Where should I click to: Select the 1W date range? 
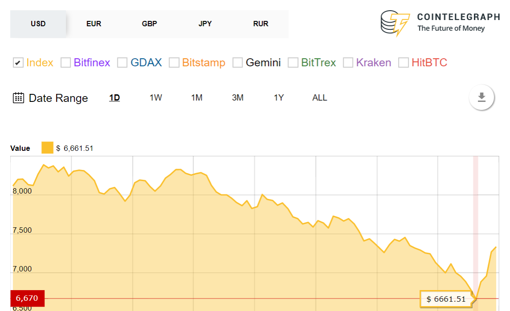156,97
